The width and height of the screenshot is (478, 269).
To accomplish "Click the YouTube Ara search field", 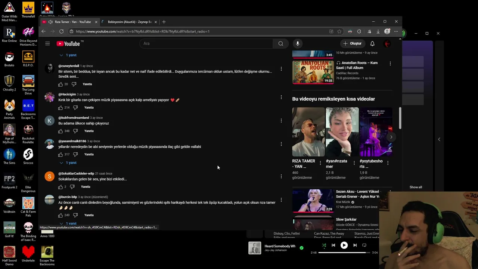I will click(206, 44).
